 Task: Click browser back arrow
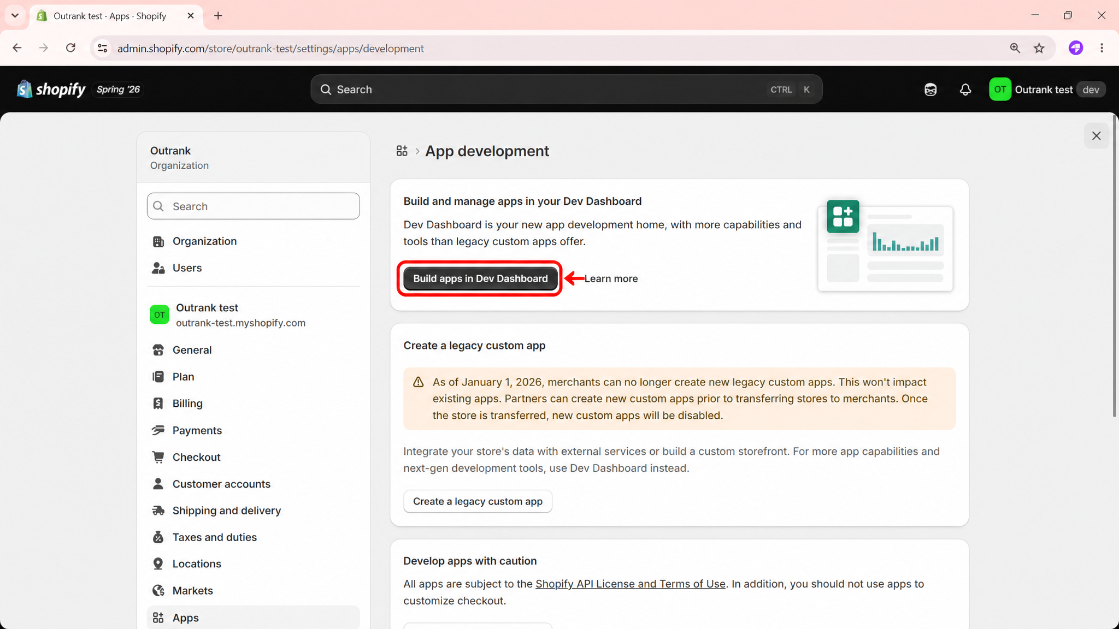pos(17,48)
